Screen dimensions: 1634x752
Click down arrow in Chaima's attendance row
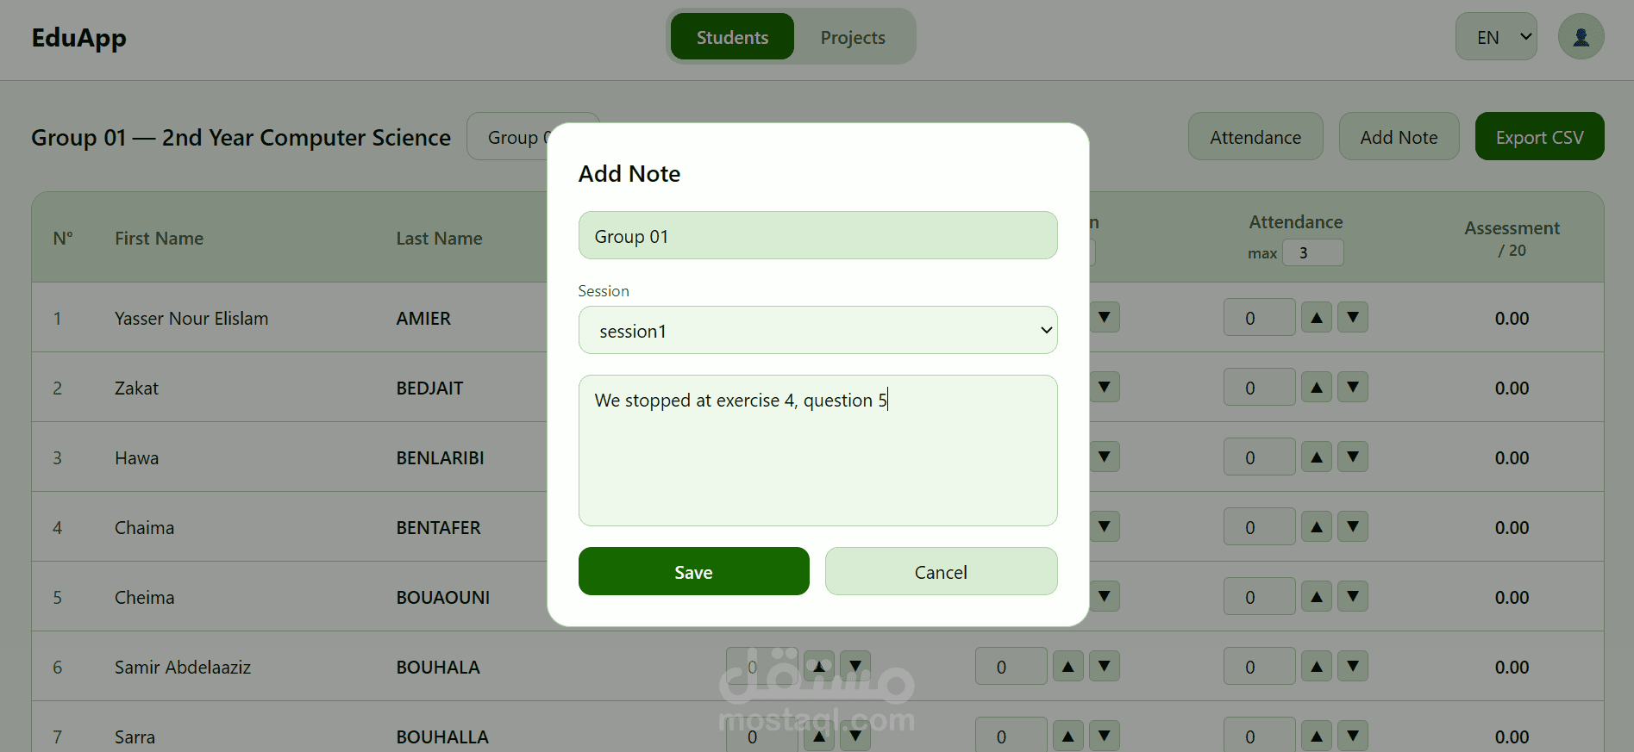[x=1353, y=527]
